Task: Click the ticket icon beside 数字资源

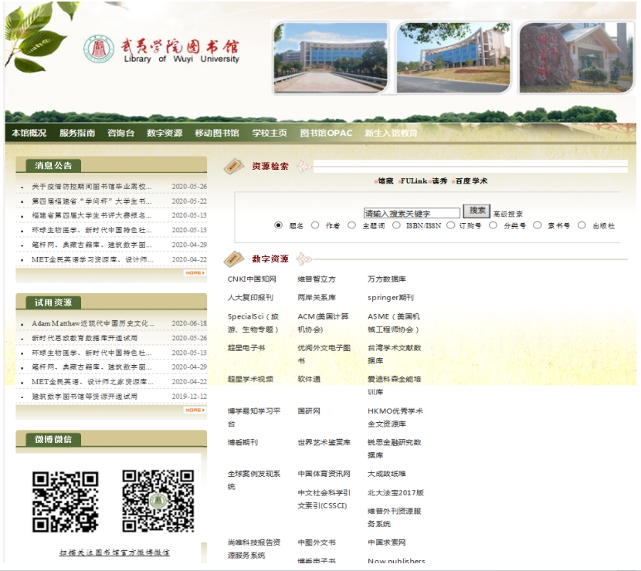Action: (x=233, y=258)
